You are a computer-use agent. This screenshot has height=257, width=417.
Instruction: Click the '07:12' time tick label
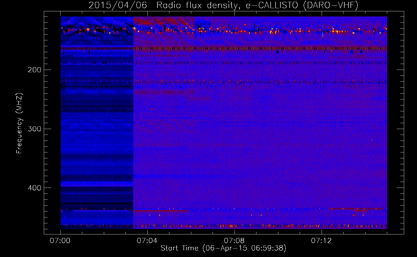point(321,241)
